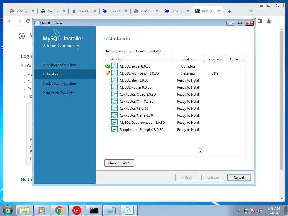
Task: Click the Connector/ODBC 8.0.30 product icon
Action: (114, 94)
